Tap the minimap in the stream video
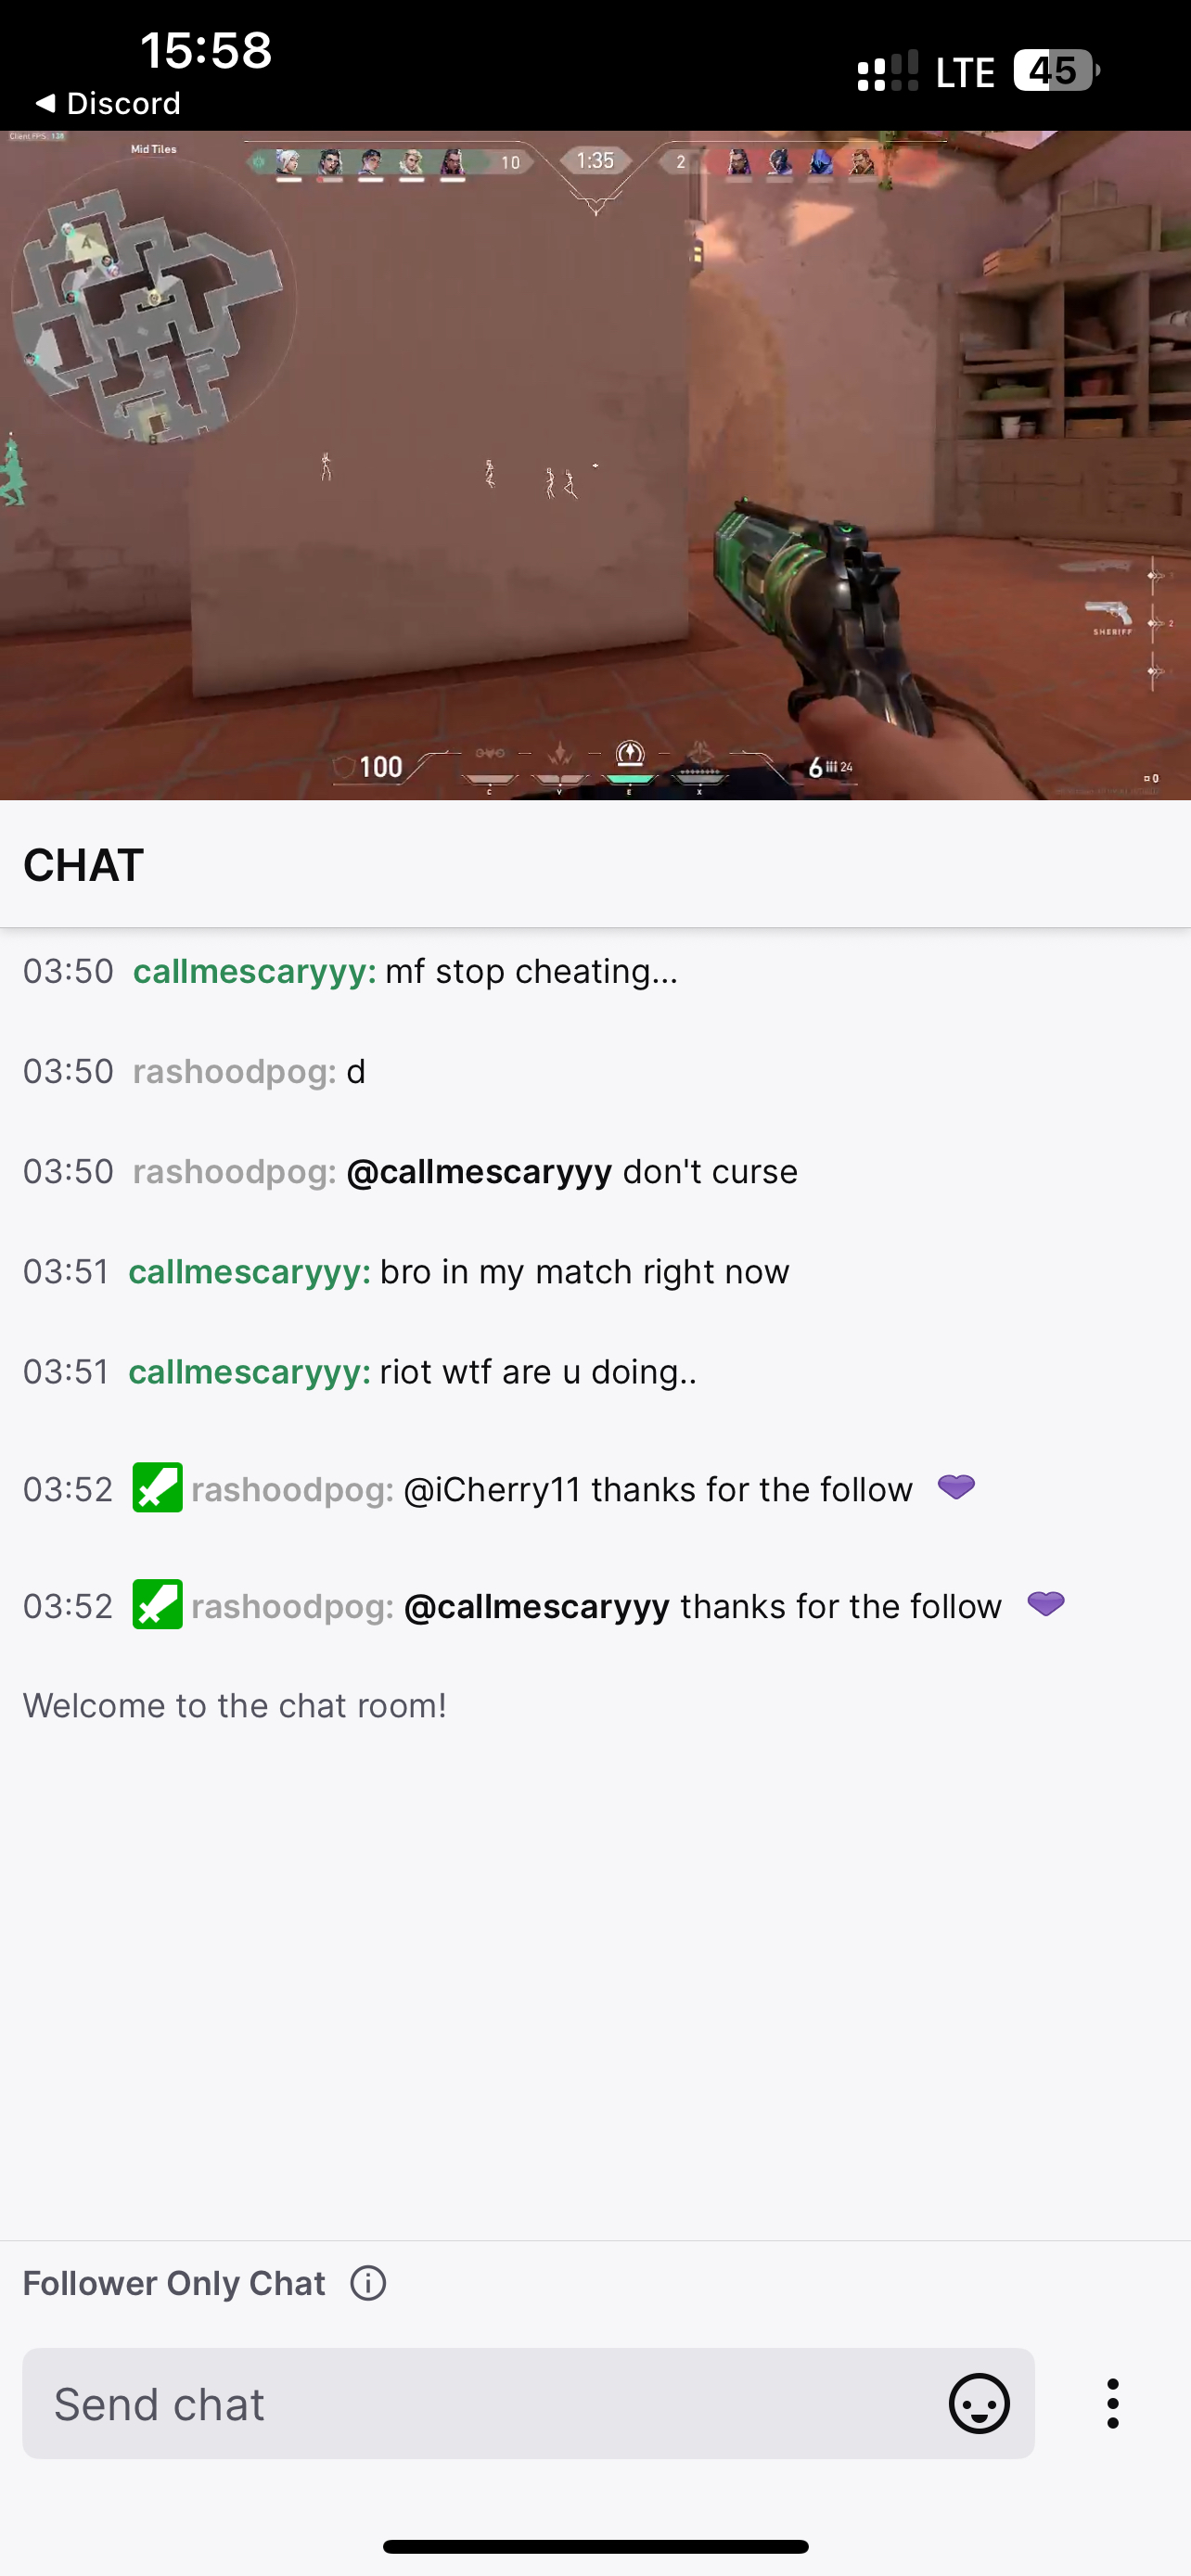 coord(152,300)
